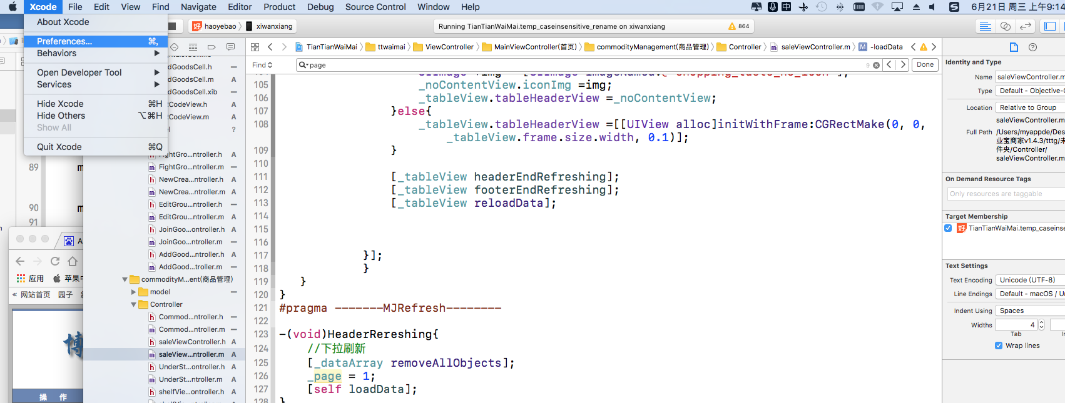Click -loadData method in jump bar
The height and width of the screenshot is (403, 1065).
[881, 47]
